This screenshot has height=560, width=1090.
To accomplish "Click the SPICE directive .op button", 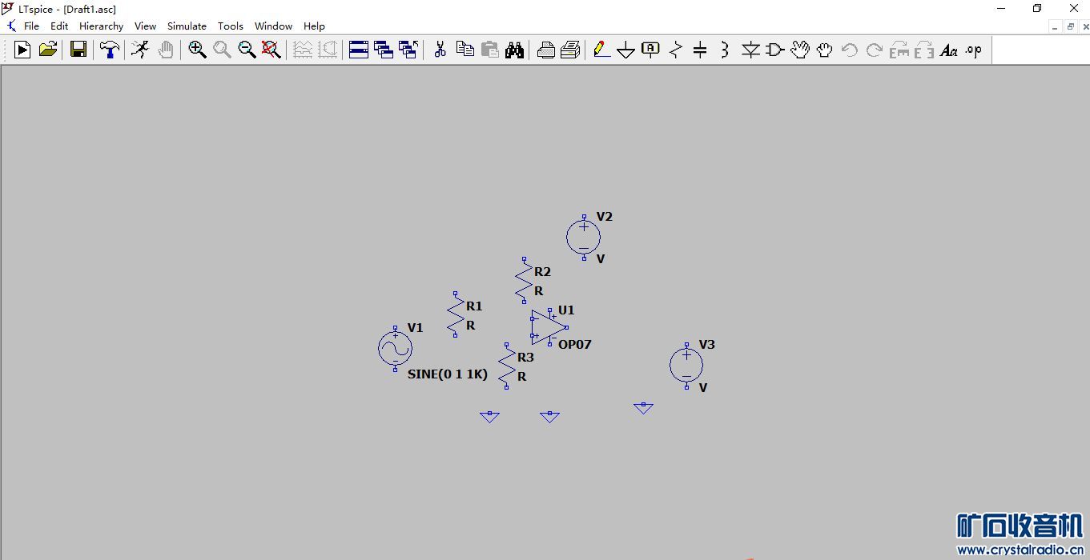I will 973,50.
